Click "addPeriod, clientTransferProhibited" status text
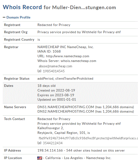Viewport: 138px width, 161px height. coord(65,79)
